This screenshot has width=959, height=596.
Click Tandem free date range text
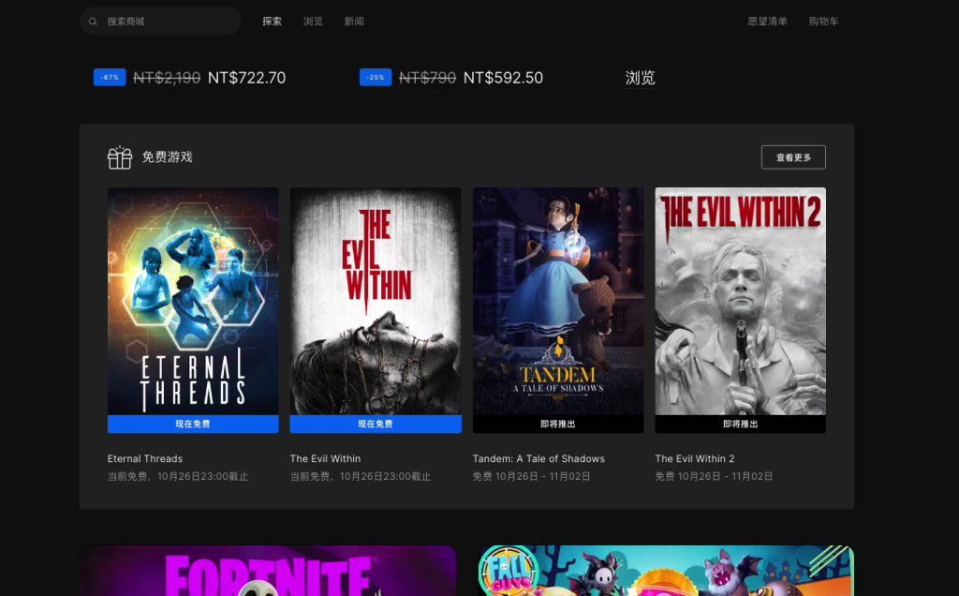pos(532,476)
